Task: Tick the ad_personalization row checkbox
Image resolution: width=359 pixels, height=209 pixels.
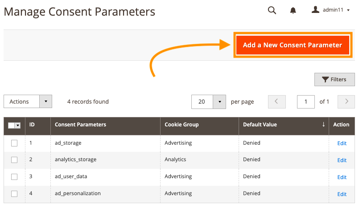Action: click(x=14, y=194)
